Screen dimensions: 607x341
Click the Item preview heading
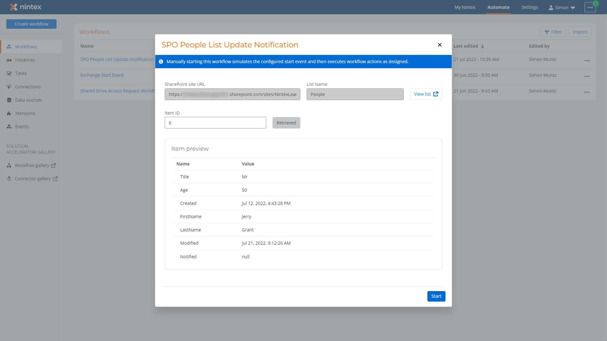(x=190, y=149)
